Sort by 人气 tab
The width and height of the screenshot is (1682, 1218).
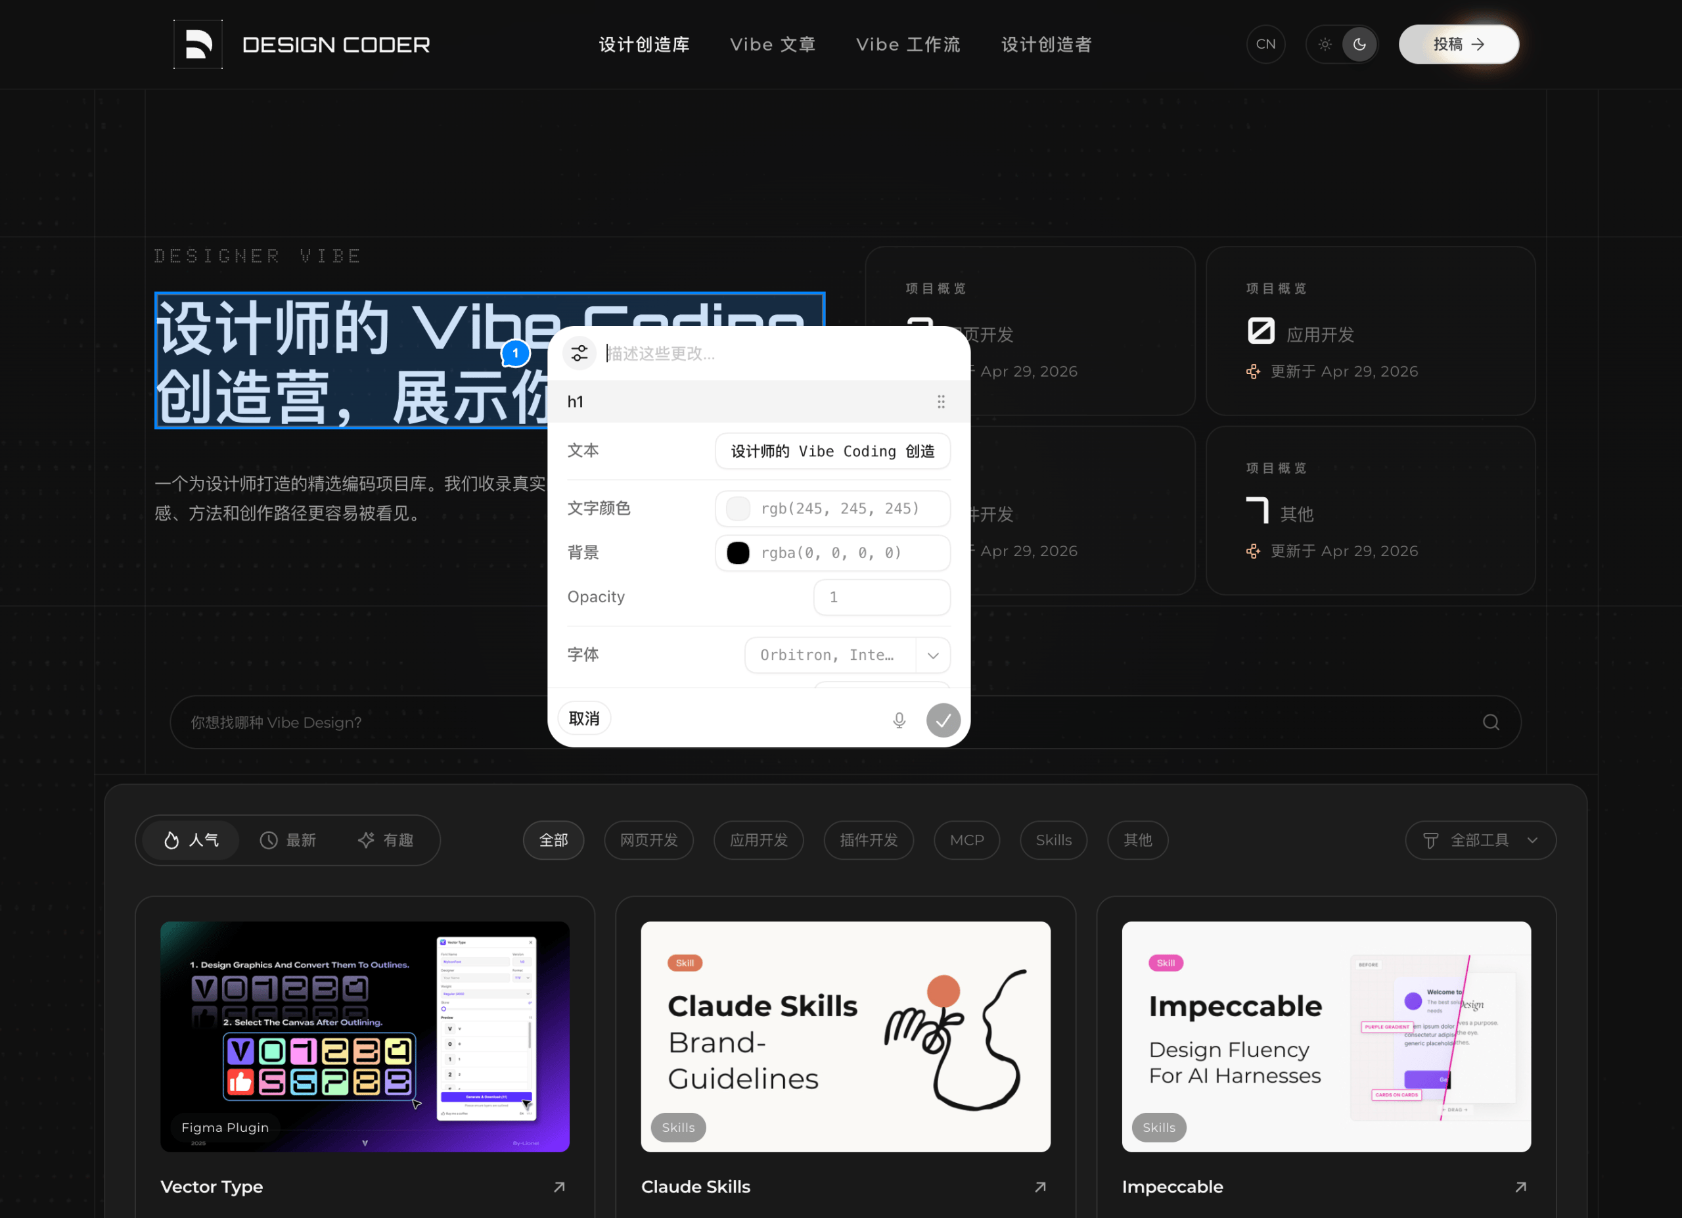[x=191, y=839]
